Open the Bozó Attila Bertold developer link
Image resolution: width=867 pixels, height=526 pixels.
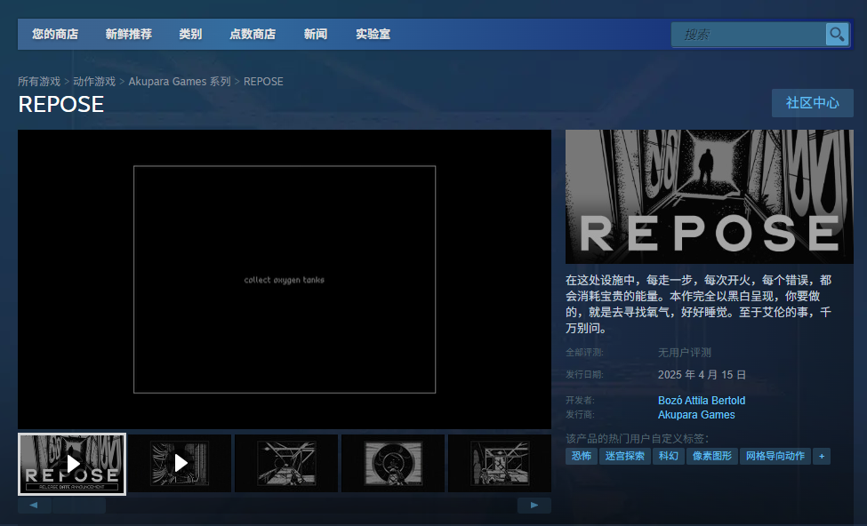(702, 400)
